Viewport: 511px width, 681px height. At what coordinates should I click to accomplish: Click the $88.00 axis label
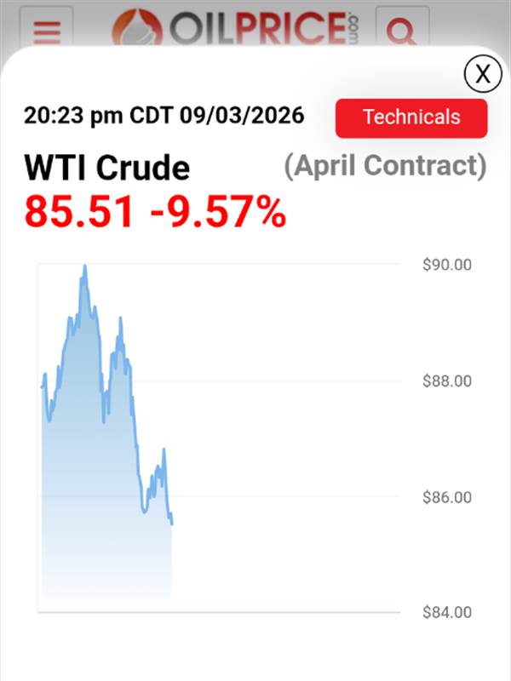click(447, 381)
